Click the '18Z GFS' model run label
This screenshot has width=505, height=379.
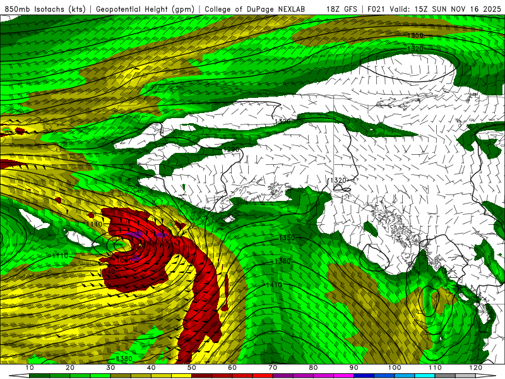tap(342, 9)
